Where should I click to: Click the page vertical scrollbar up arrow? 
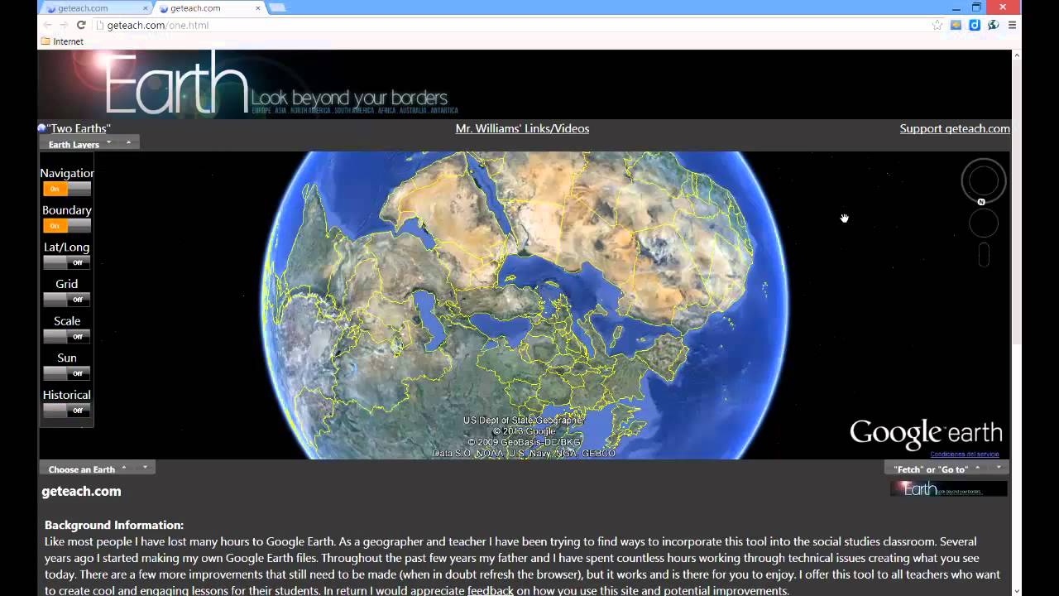tap(1016, 55)
